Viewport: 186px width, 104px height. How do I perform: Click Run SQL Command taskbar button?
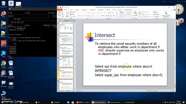click(x=114, y=102)
